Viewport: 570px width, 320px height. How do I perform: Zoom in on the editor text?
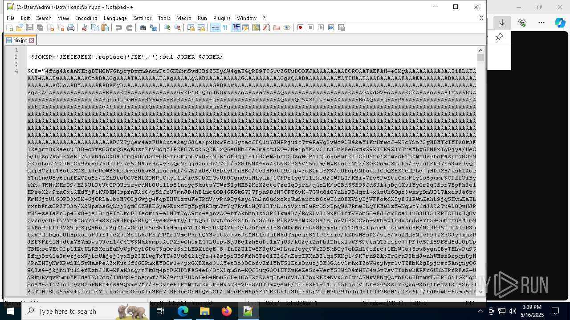[x=167, y=28]
